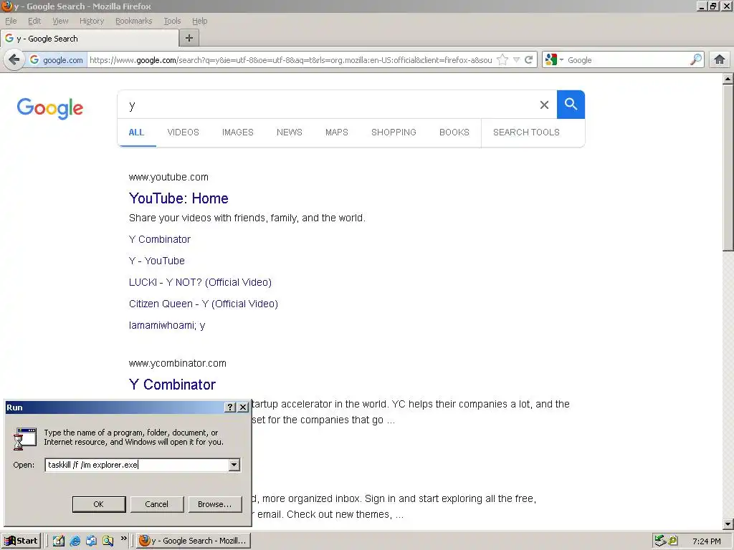Click the vertical scrollbar thumb

728,168
